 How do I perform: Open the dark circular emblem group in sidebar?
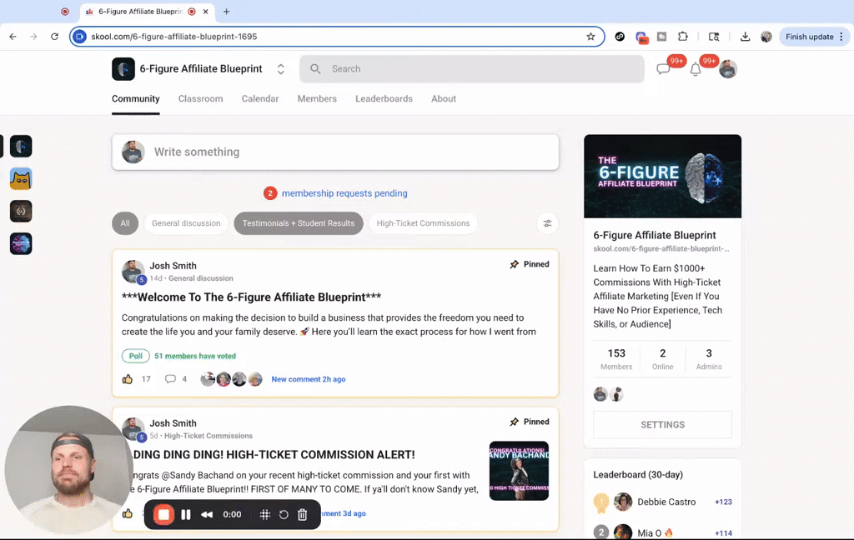pyautogui.click(x=21, y=211)
